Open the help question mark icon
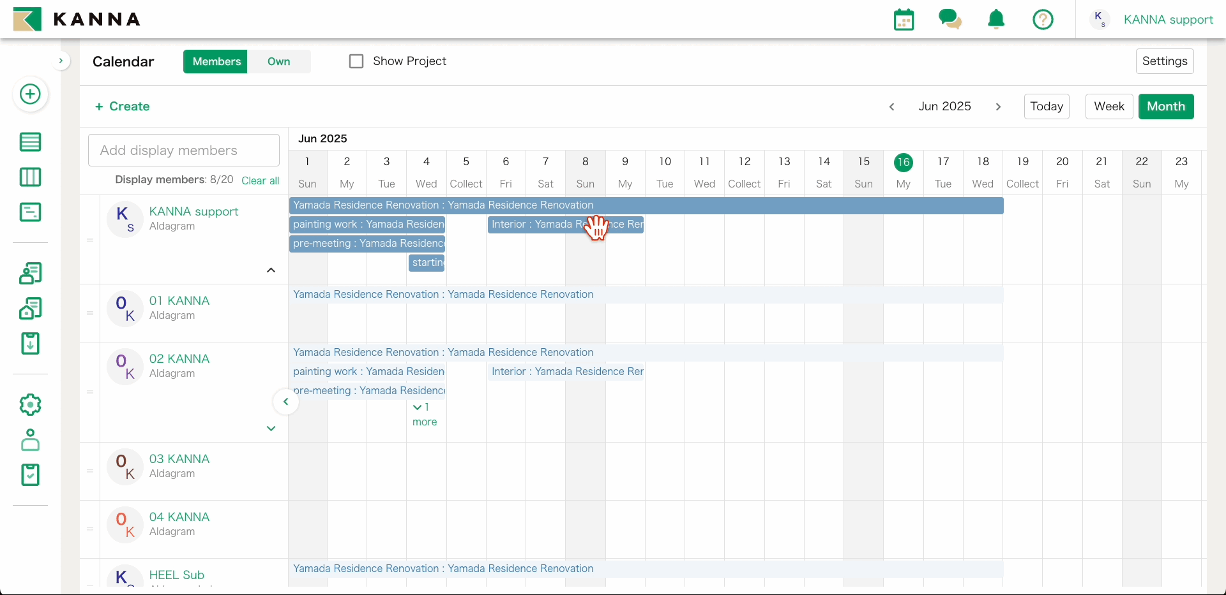1226x595 pixels. [1043, 20]
